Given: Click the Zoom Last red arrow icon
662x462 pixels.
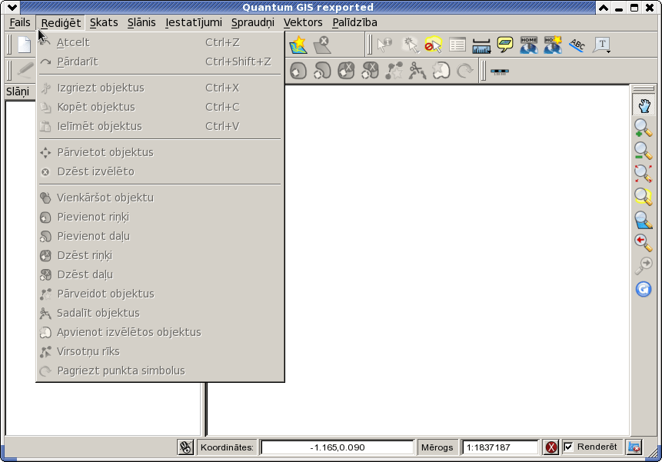Looking at the screenshot, I should point(644,243).
